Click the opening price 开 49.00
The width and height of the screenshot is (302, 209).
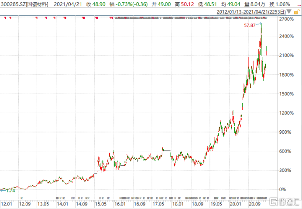pyautogui.click(x=161, y=4)
